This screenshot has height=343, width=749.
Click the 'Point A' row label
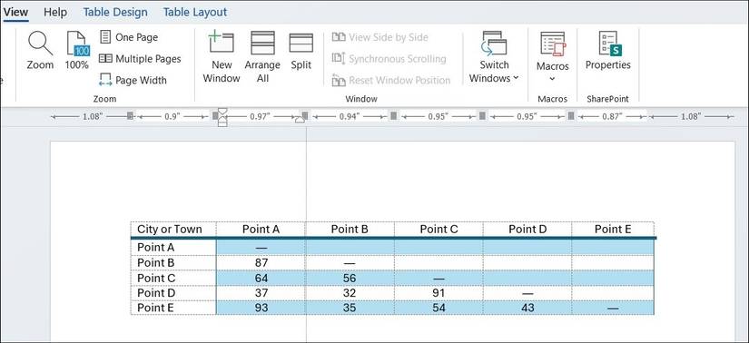coord(173,248)
